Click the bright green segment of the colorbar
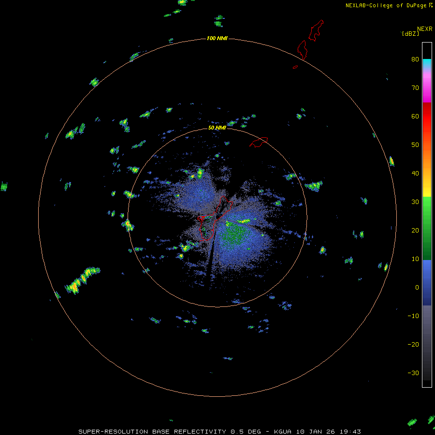The image size is (435, 435). (427, 205)
